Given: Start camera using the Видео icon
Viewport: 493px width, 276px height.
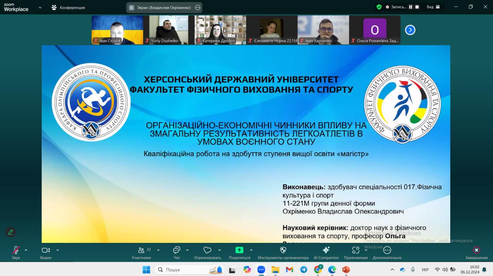Looking at the screenshot, I should tap(46, 250).
